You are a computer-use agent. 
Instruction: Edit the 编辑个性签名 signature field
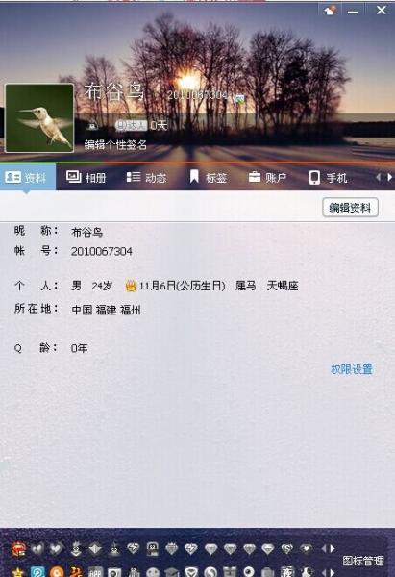(115, 144)
